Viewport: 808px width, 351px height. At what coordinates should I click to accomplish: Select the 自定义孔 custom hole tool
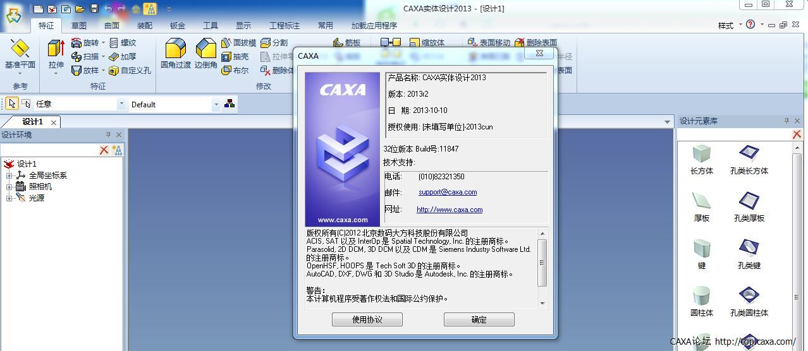[130, 71]
